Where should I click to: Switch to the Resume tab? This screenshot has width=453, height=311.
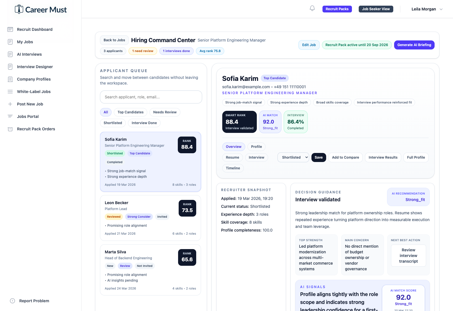tap(232, 157)
